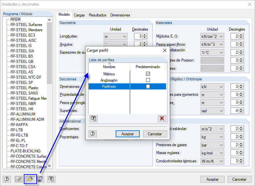Switch to the Dimensiones tab
255x186 pixels.
pos(120,15)
